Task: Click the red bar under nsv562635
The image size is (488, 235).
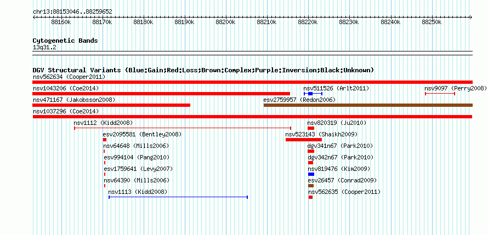Action: [x=310, y=197]
